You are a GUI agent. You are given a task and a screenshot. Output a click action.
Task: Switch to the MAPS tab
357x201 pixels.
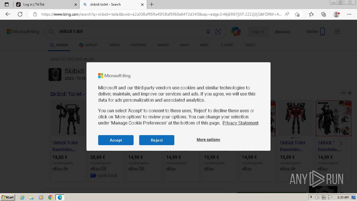pos(184,45)
